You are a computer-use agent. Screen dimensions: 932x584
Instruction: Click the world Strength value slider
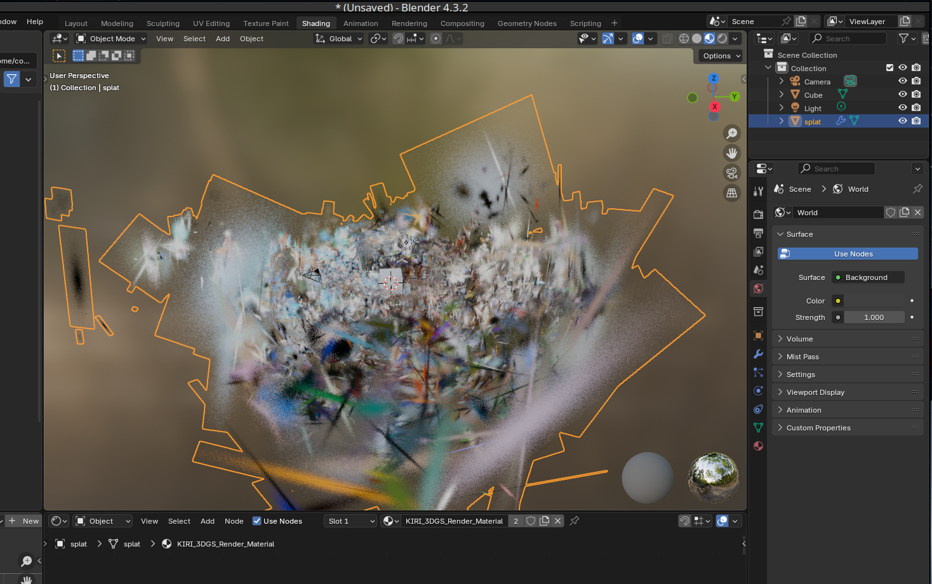point(874,317)
